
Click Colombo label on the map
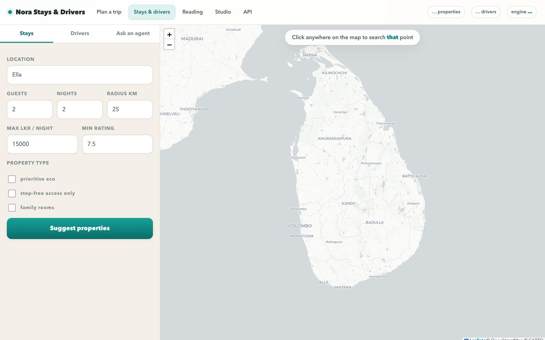pyautogui.click(x=300, y=226)
